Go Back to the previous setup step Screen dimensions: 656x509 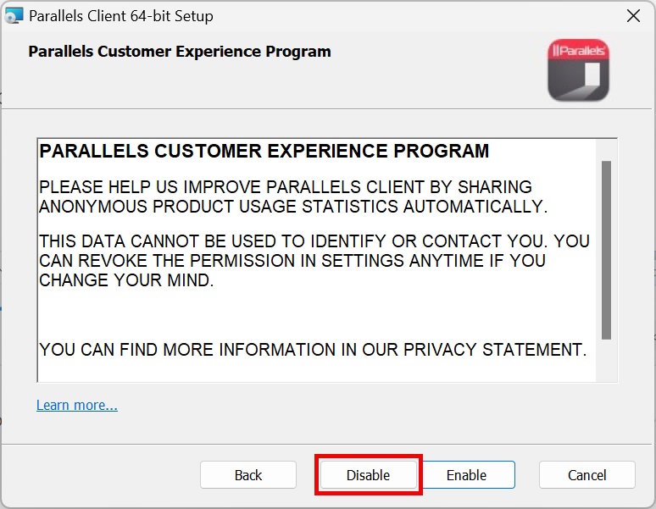click(248, 475)
